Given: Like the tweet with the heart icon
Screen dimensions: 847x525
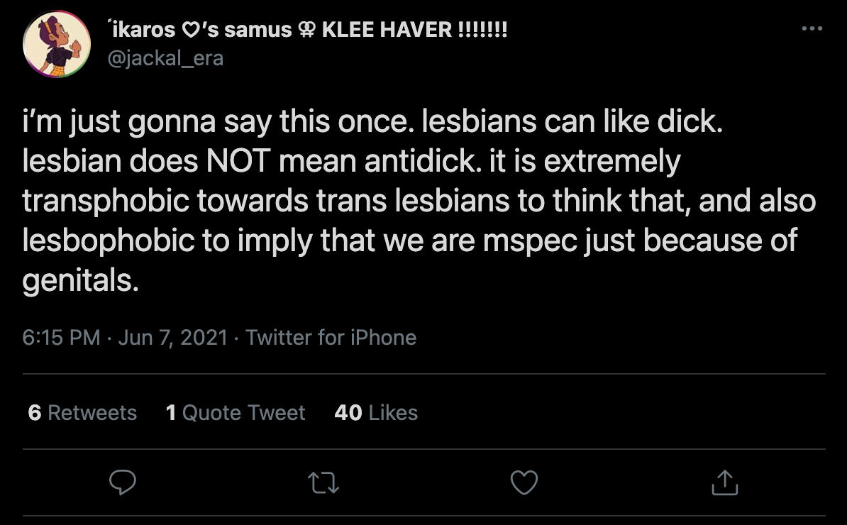Looking at the screenshot, I should coord(524,483).
